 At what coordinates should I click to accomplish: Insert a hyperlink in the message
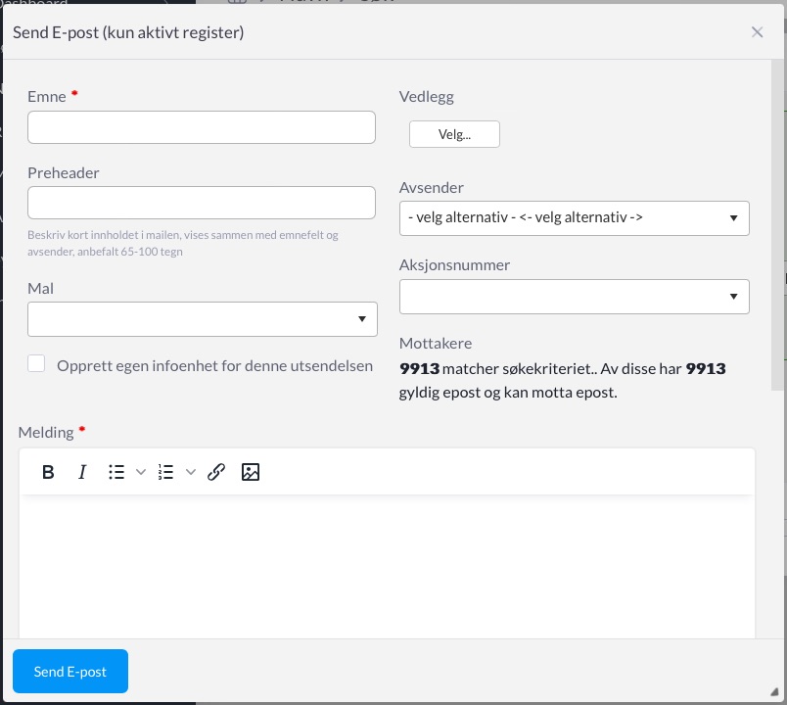(216, 472)
